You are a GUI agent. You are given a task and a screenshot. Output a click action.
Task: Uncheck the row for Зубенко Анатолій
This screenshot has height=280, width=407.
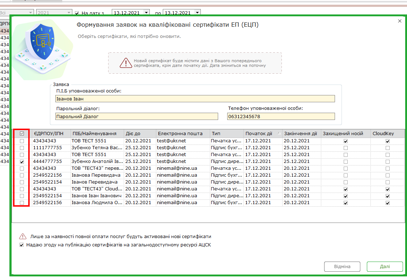pyautogui.click(x=22, y=161)
